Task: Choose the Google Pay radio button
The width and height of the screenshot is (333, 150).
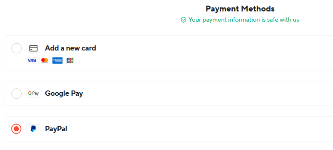Action: pos(16,93)
